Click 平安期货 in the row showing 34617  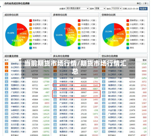tap(67, 96)
